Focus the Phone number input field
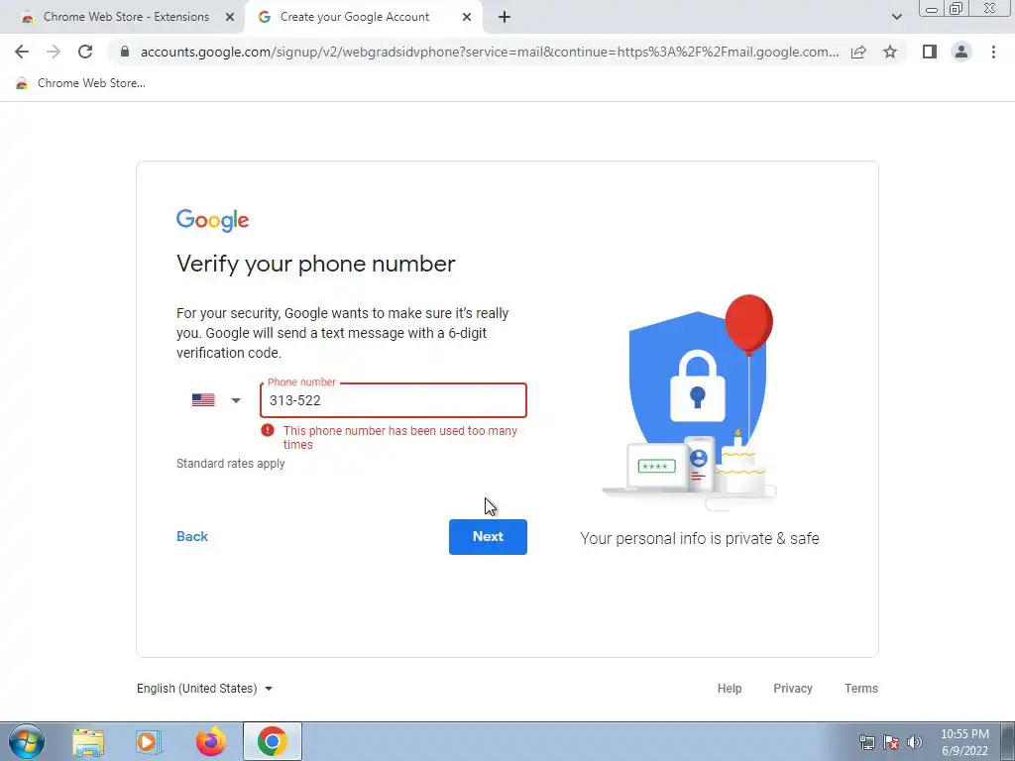 [394, 400]
